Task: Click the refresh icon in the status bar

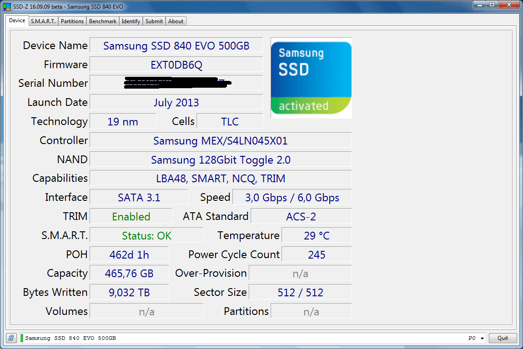Action: (11, 338)
